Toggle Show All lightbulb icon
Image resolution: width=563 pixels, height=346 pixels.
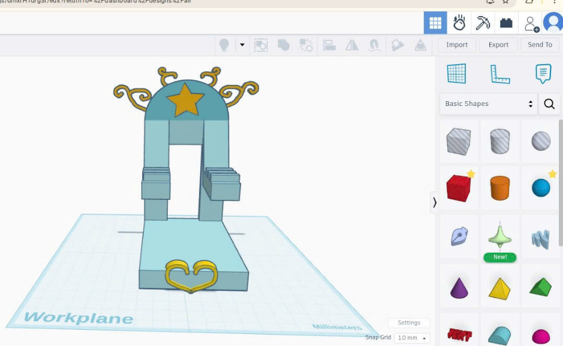(224, 45)
